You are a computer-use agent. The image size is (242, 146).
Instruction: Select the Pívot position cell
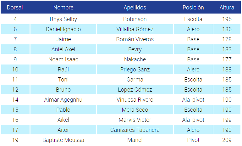pos(193,140)
